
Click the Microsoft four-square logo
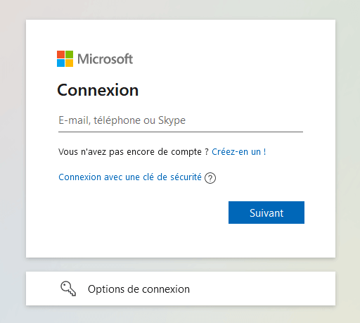[65, 58]
